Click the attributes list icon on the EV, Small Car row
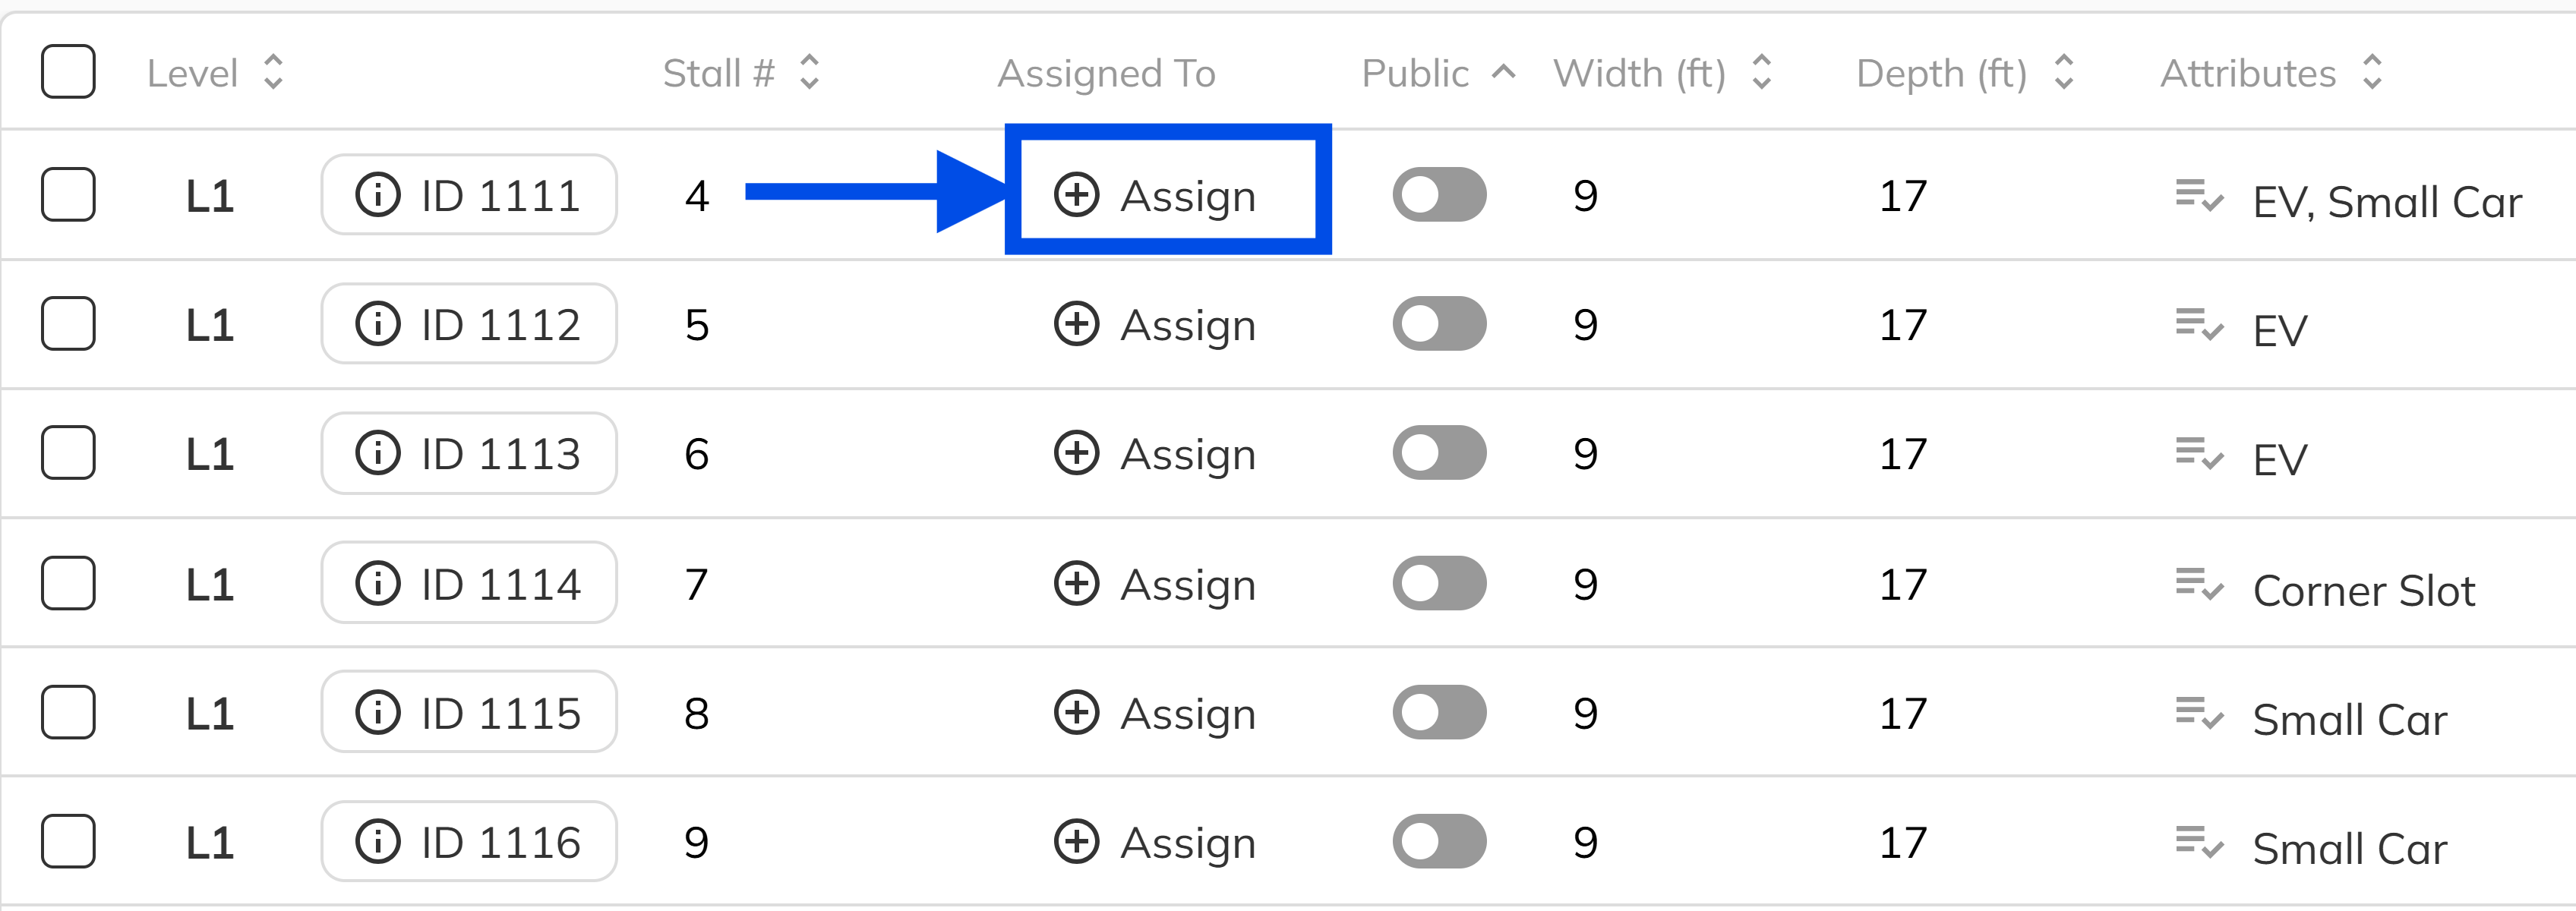 point(2200,194)
